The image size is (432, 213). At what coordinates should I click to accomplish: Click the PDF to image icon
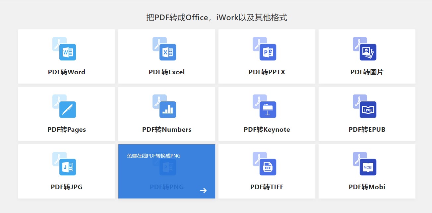365,49
